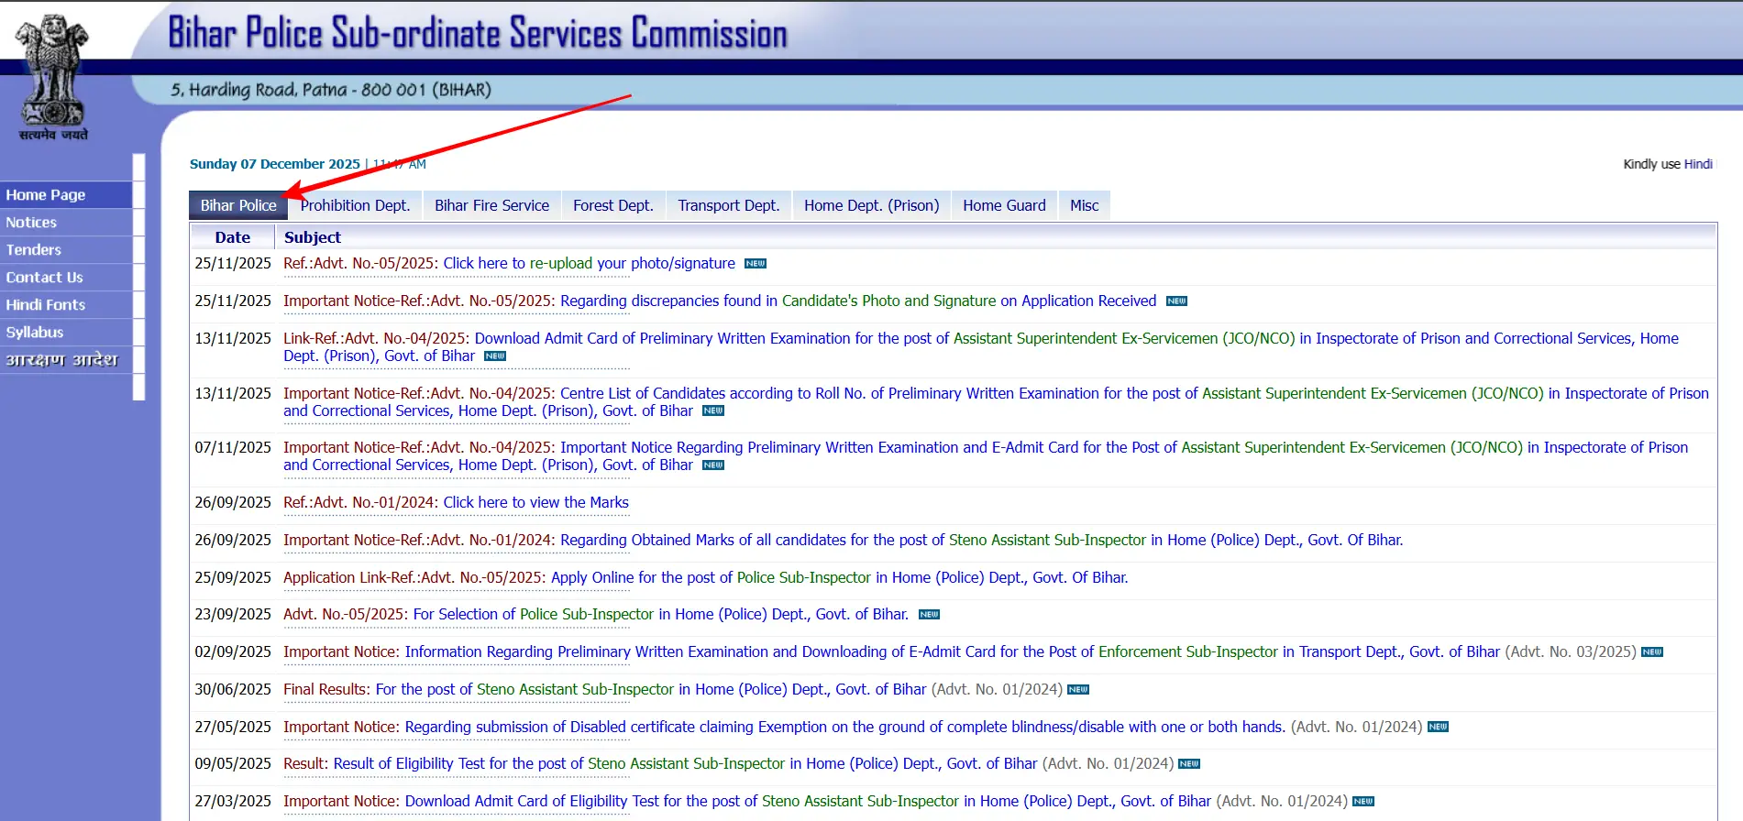1743x821 pixels.
Task: Click the Hindi language link
Action: point(1697,164)
